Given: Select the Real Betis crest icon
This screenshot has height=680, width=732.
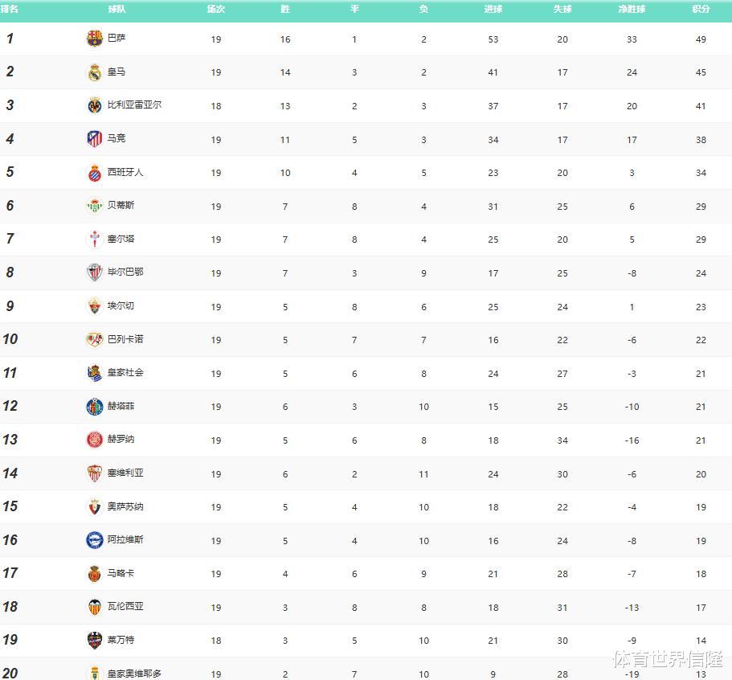Looking at the screenshot, I should (x=95, y=206).
